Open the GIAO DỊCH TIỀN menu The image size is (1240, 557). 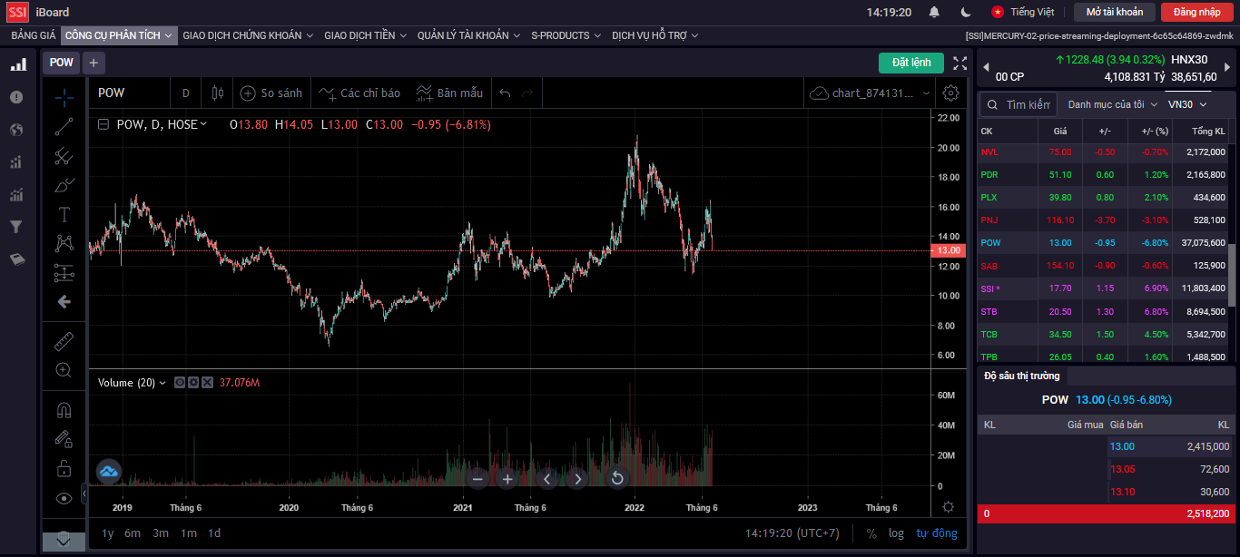pyautogui.click(x=366, y=35)
